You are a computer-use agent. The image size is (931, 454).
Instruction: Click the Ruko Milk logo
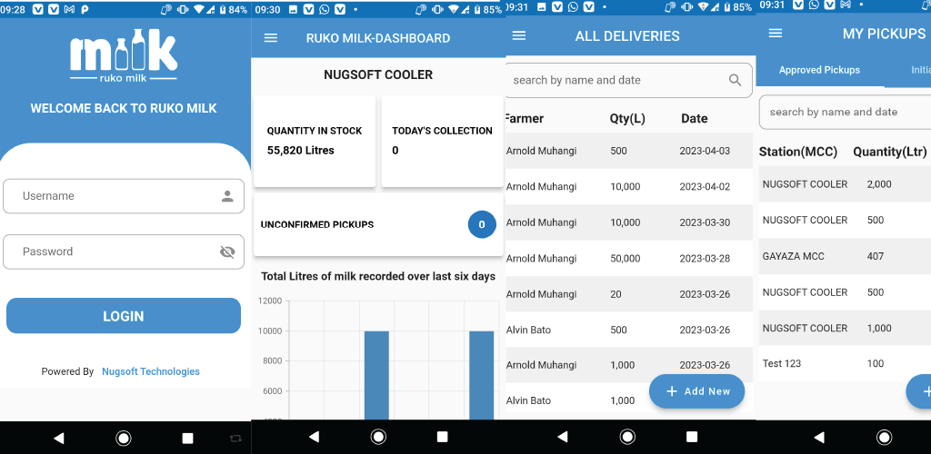click(124, 55)
